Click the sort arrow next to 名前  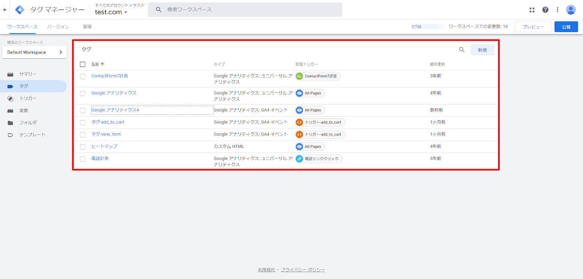pos(102,64)
